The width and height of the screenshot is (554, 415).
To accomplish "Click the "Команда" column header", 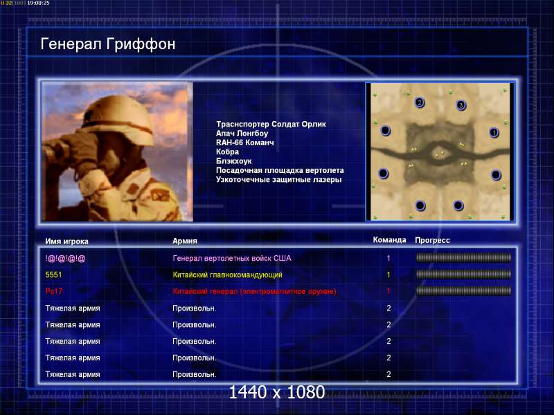I will 390,240.
